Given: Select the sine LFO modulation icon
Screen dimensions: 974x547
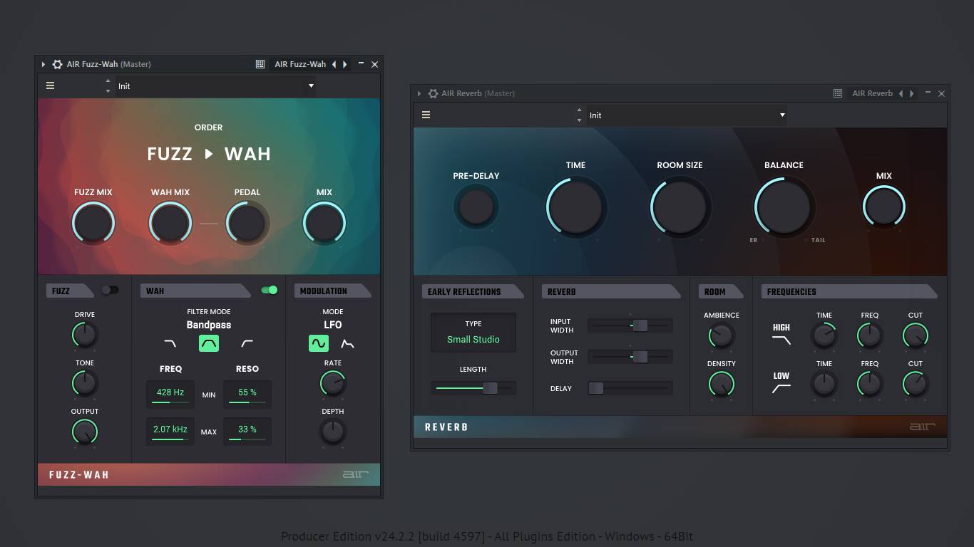Looking at the screenshot, I should [319, 344].
